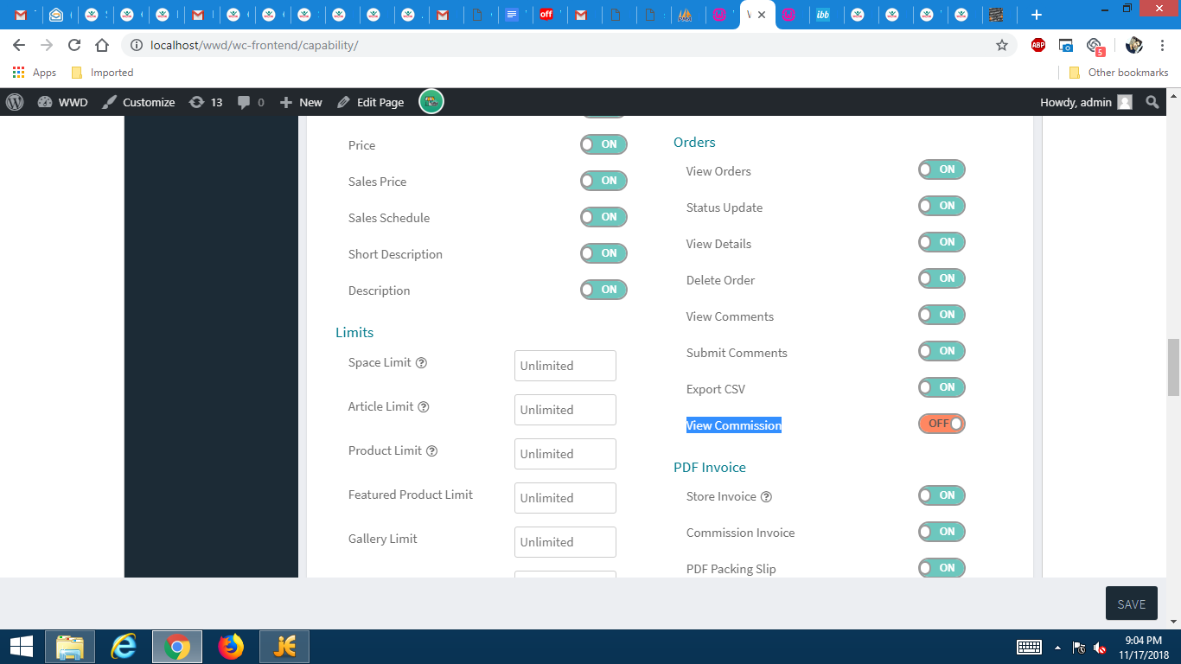Open Firefox from the taskbar
This screenshot has height=664, width=1181.
[231, 647]
